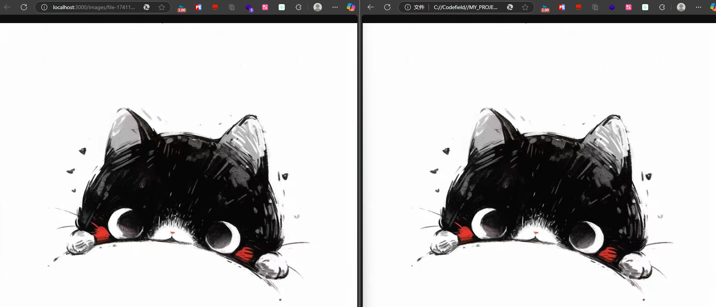Screen dimensions: 716x307
Task: Launch Copilot in left browser window
Action: pos(351,7)
